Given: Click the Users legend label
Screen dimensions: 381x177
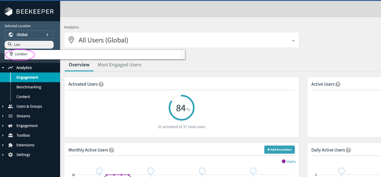Looking at the screenshot, I should 291,161.
